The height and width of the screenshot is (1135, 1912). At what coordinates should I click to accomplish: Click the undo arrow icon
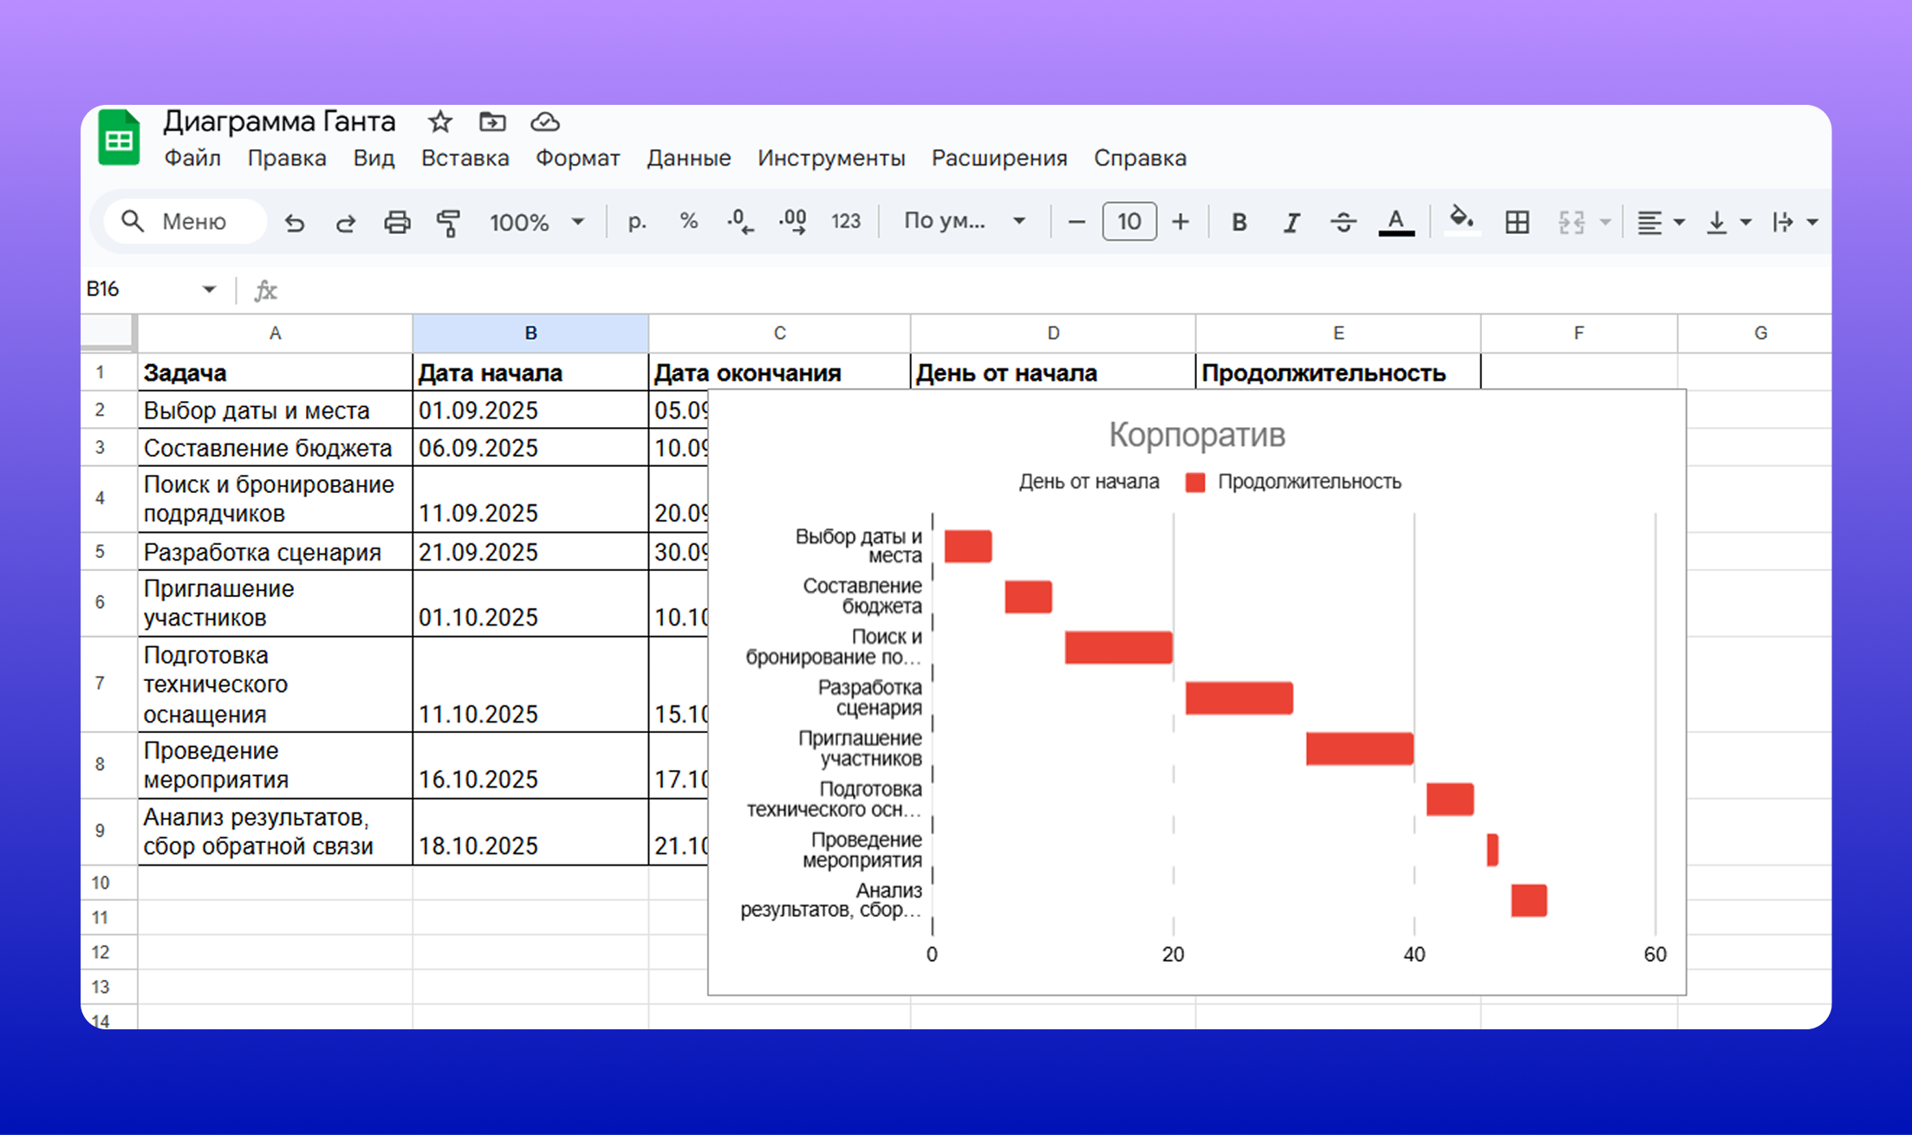point(295,223)
